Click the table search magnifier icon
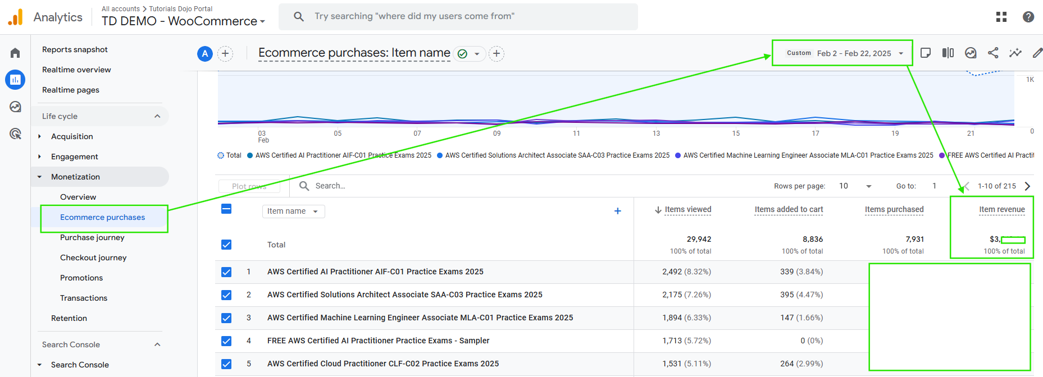Screen dimensions: 1043x377 pos(304,186)
